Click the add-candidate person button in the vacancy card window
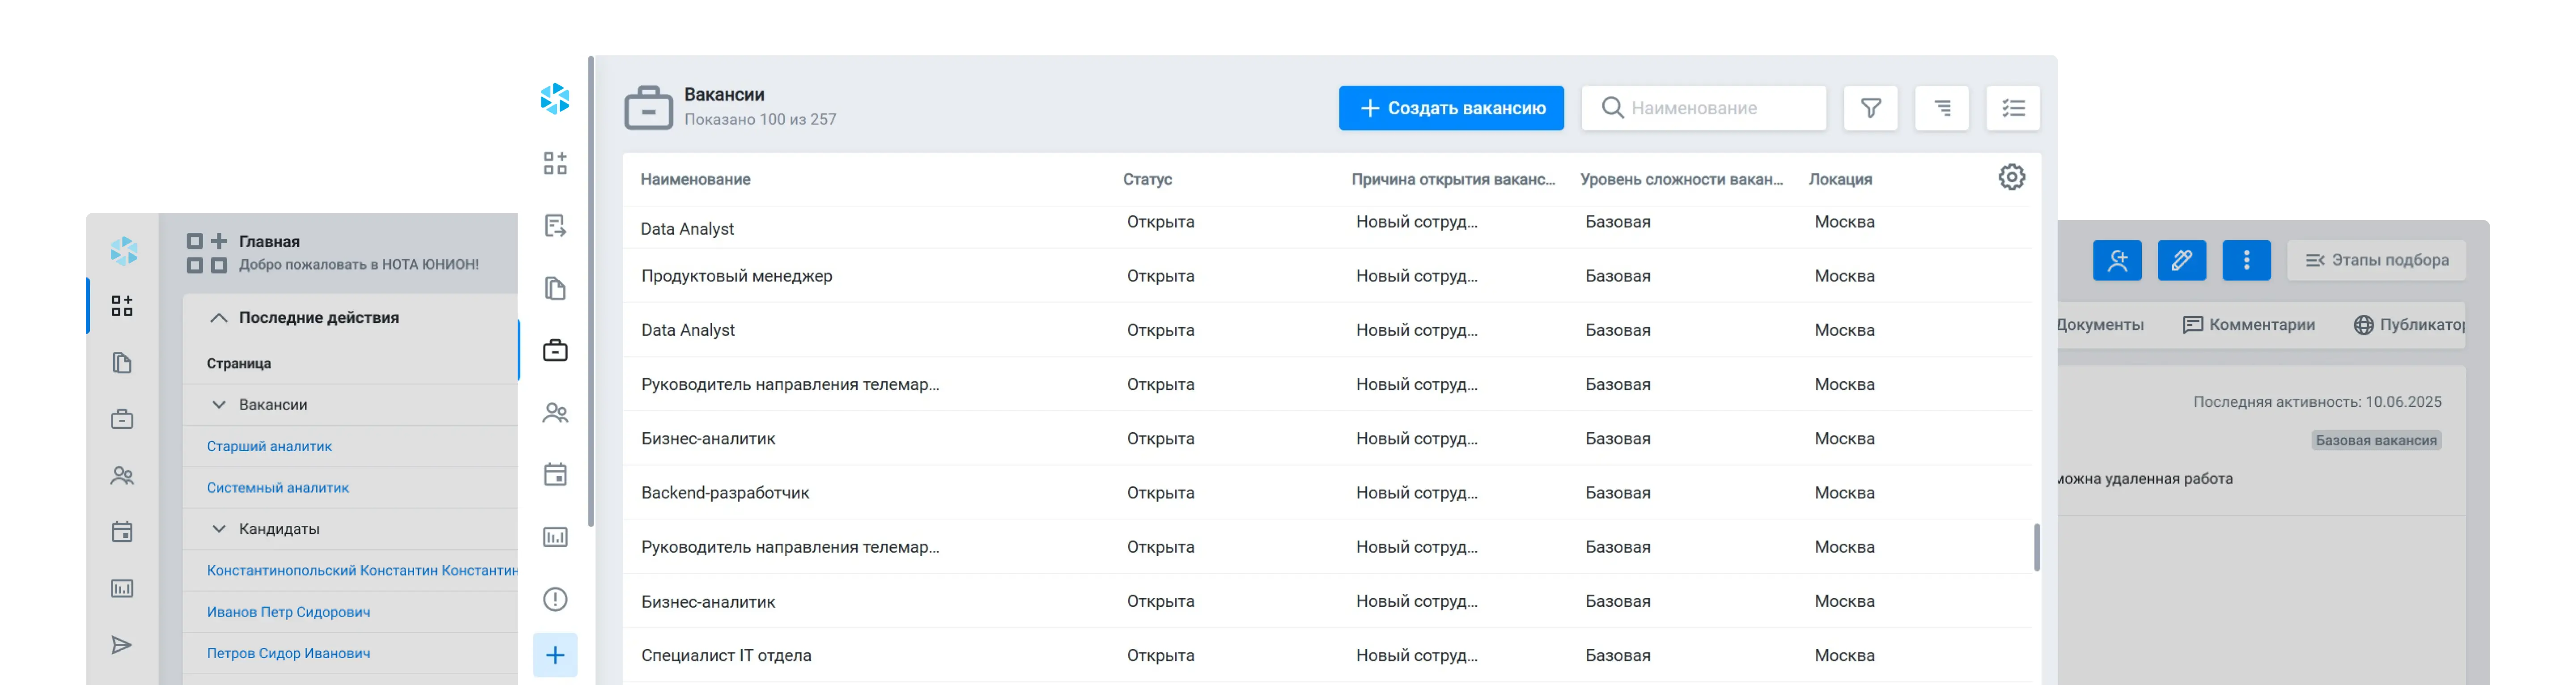This screenshot has height=685, width=2576. [x=2117, y=260]
